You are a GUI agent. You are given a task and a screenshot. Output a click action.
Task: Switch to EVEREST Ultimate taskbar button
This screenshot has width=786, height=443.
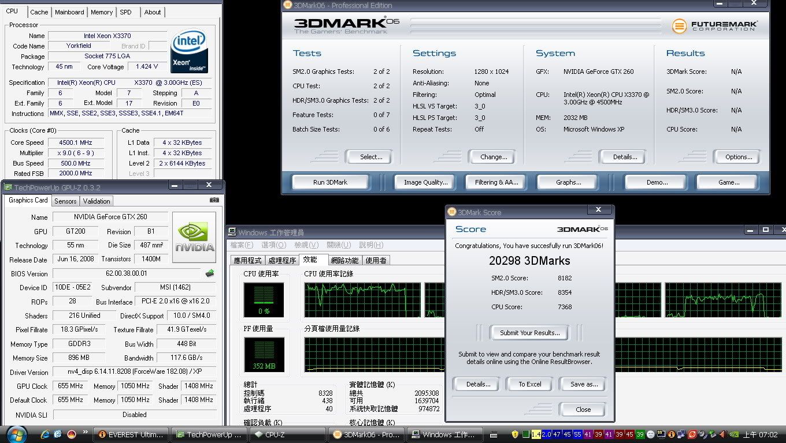pyautogui.click(x=131, y=434)
